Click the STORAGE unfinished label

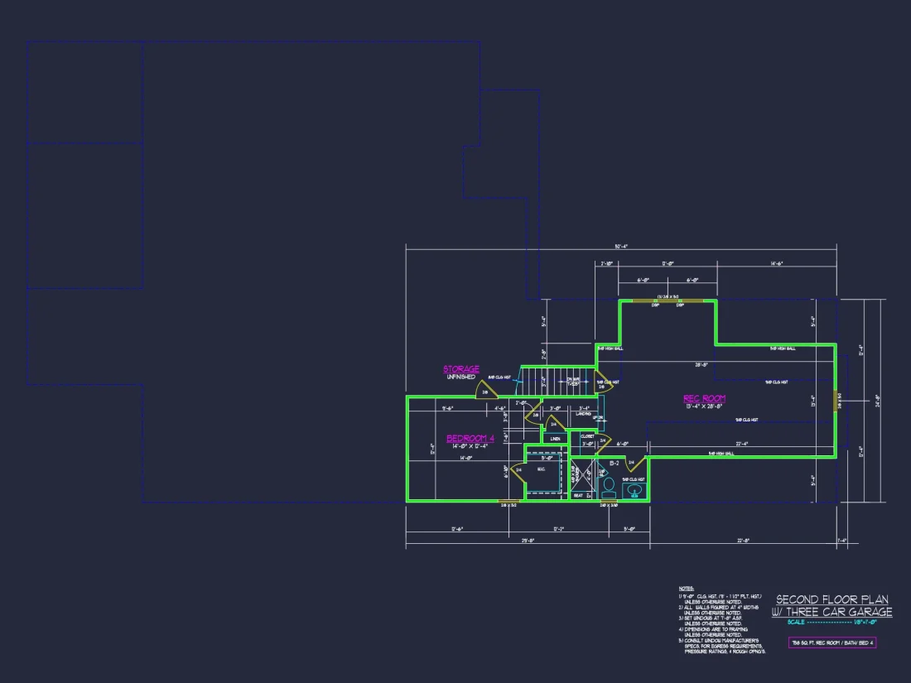click(x=460, y=369)
